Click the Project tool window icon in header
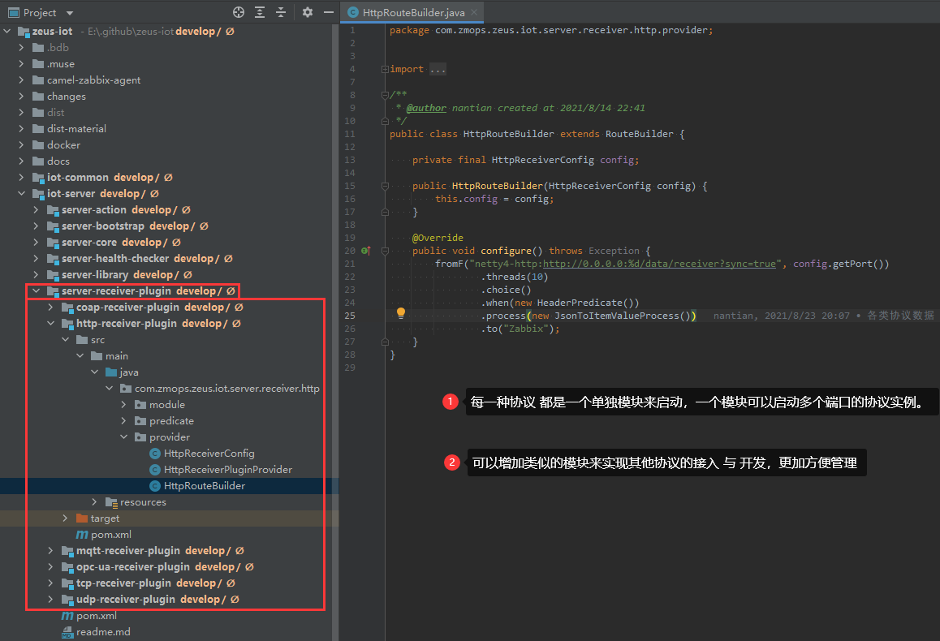The height and width of the screenshot is (641, 940). tap(13, 13)
